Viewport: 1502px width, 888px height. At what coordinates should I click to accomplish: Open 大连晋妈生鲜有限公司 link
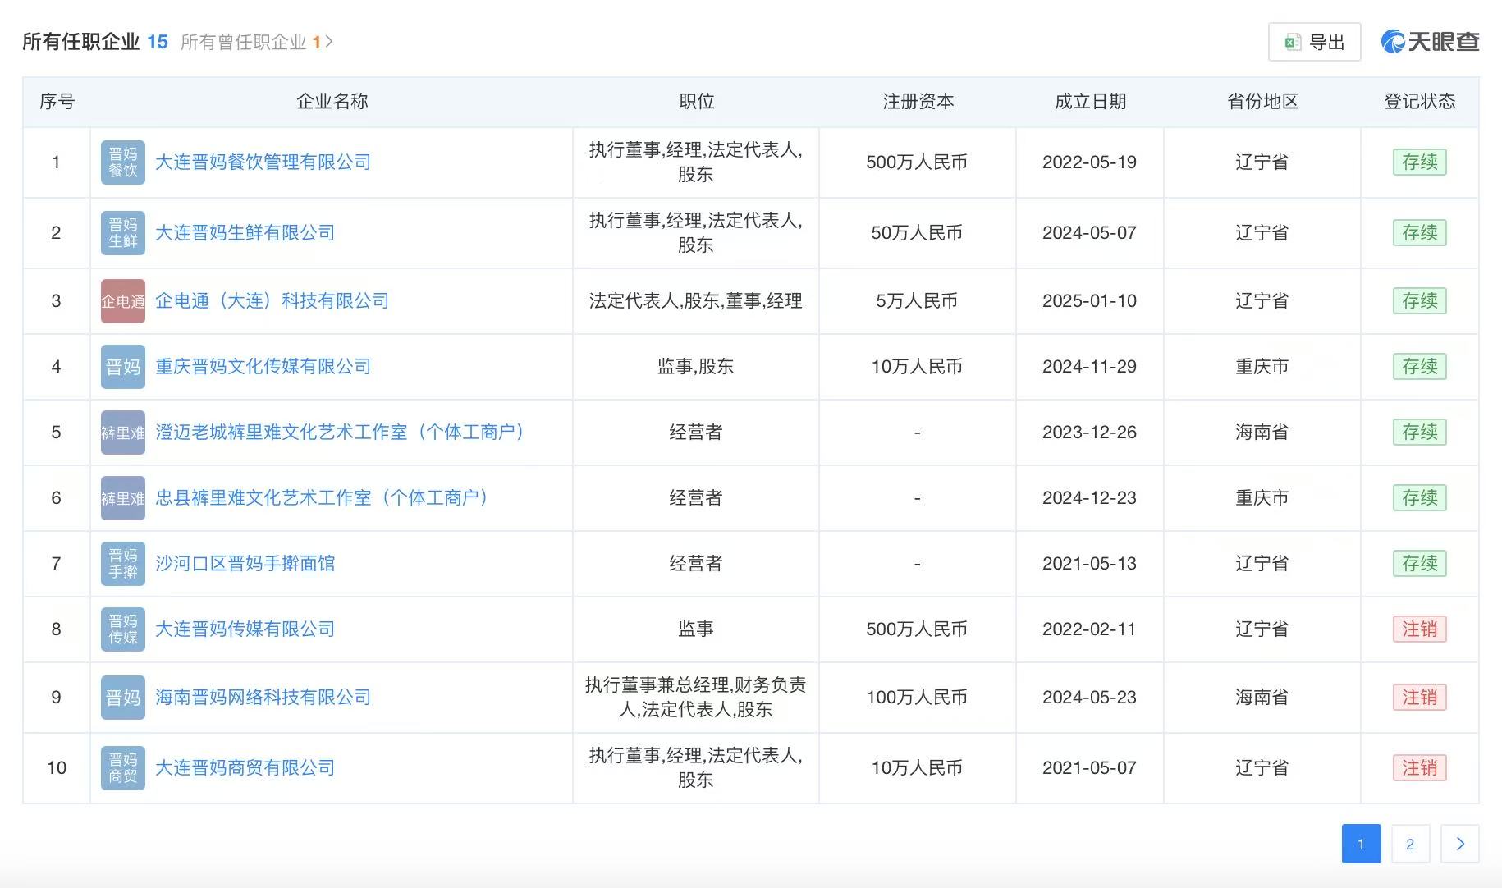pos(245,233)
